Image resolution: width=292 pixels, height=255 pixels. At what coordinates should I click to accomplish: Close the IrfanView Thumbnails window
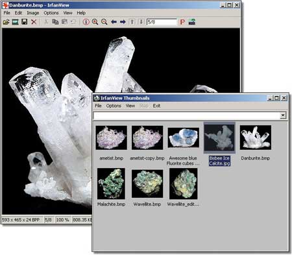pyautogui.click(x=284, y=98)
